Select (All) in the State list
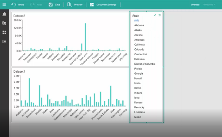 coord(137,21)
